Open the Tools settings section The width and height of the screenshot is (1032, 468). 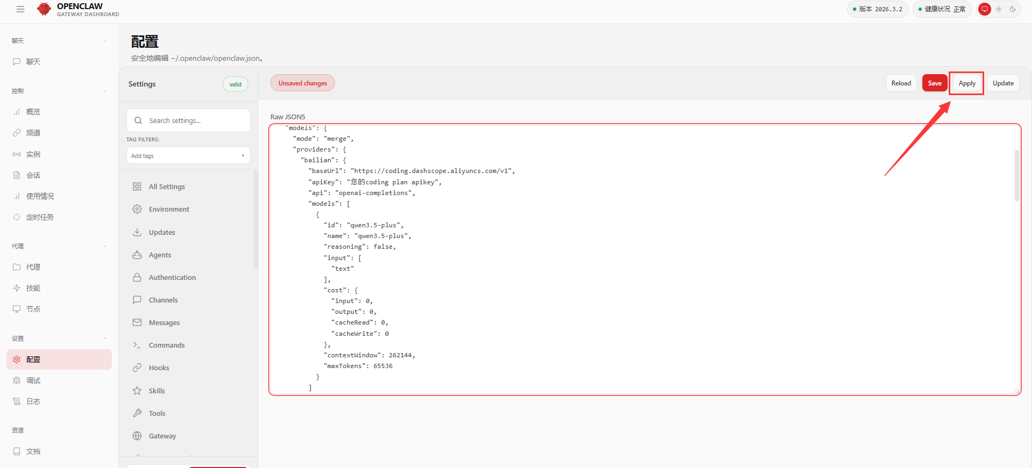point(156,414)
